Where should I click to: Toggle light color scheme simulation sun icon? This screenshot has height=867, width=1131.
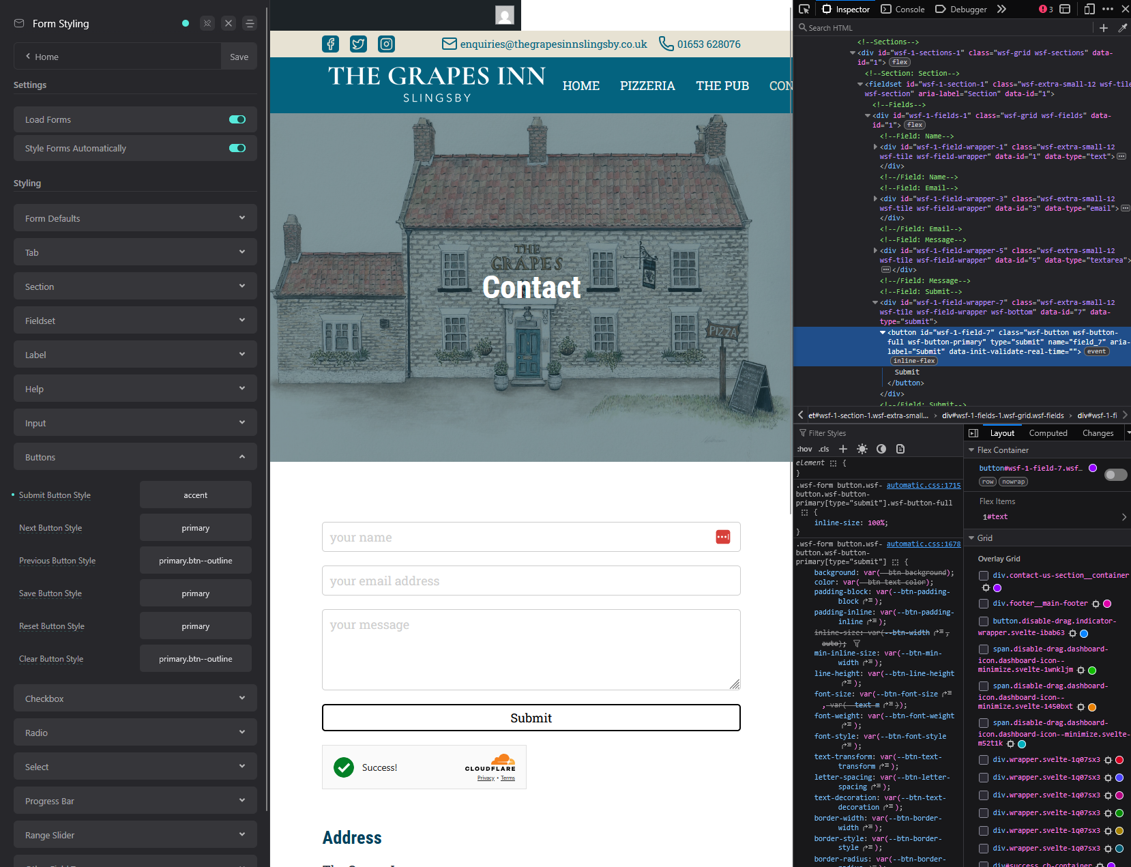point(862,449)
